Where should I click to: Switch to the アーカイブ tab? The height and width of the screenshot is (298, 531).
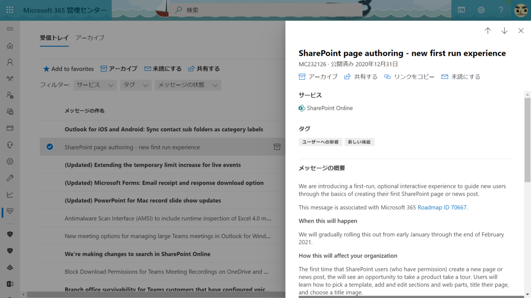(x=90, y=38)
